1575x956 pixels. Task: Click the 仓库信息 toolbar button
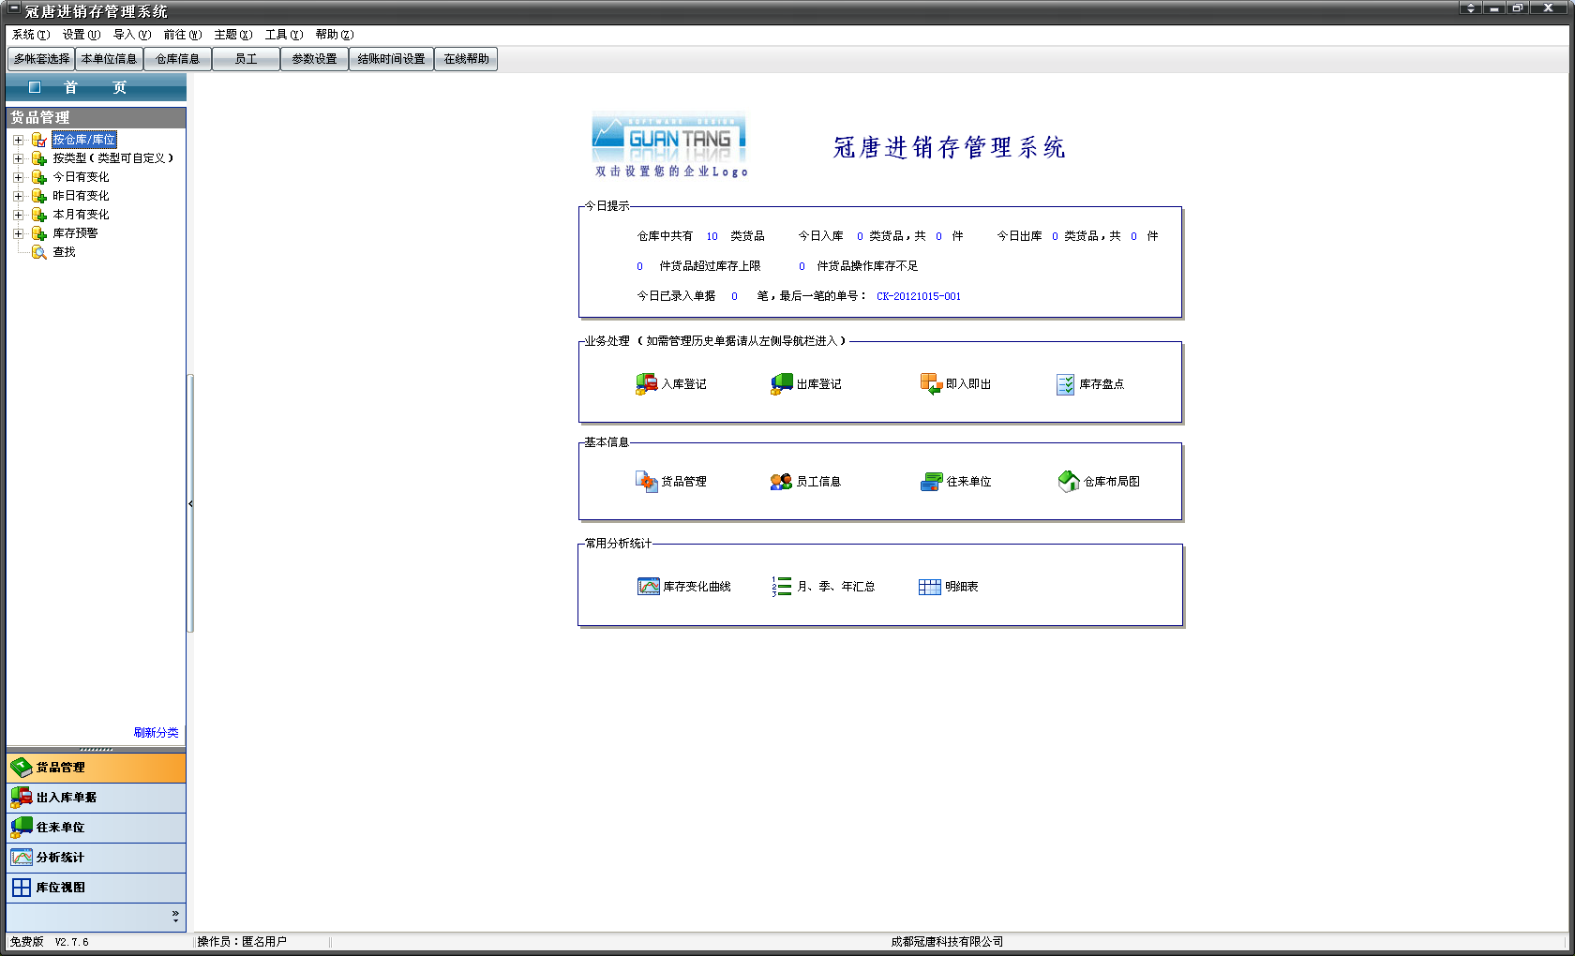(x=177, y=59)
